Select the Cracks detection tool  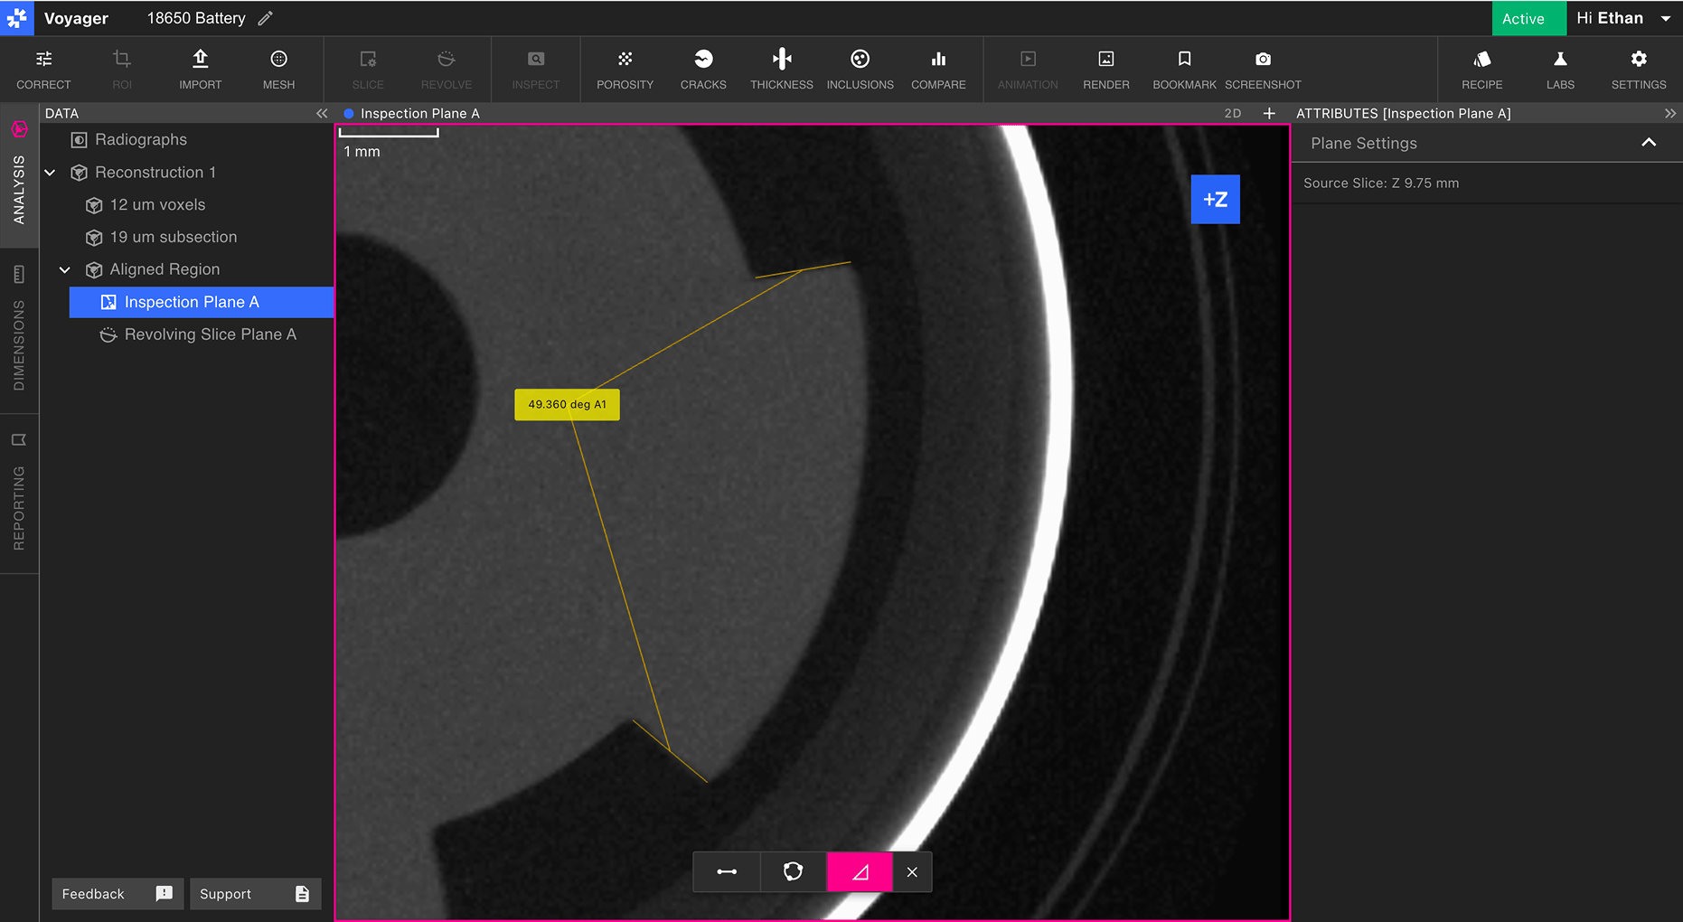(x=703, y=70)
